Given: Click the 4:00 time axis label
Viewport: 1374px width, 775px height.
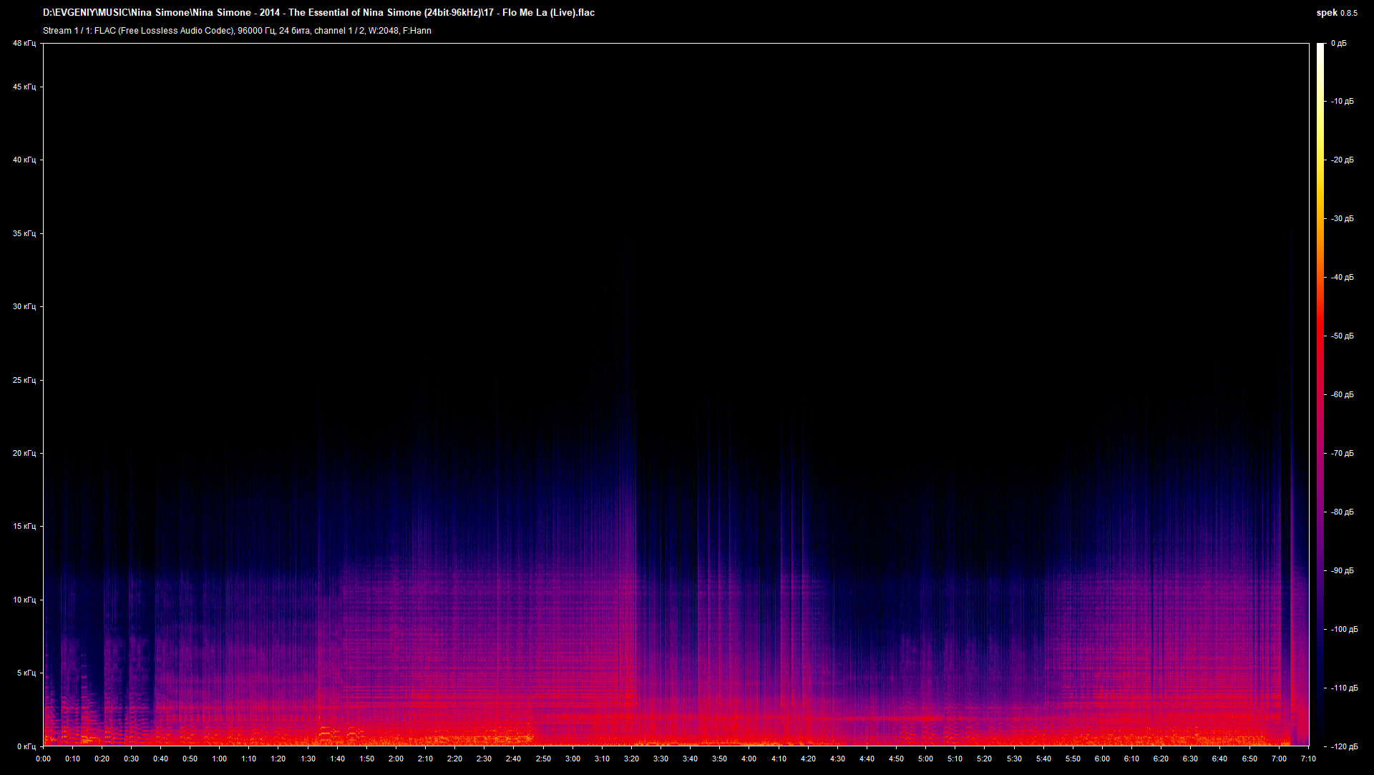Looking at the screenshot, I should 749,759.
